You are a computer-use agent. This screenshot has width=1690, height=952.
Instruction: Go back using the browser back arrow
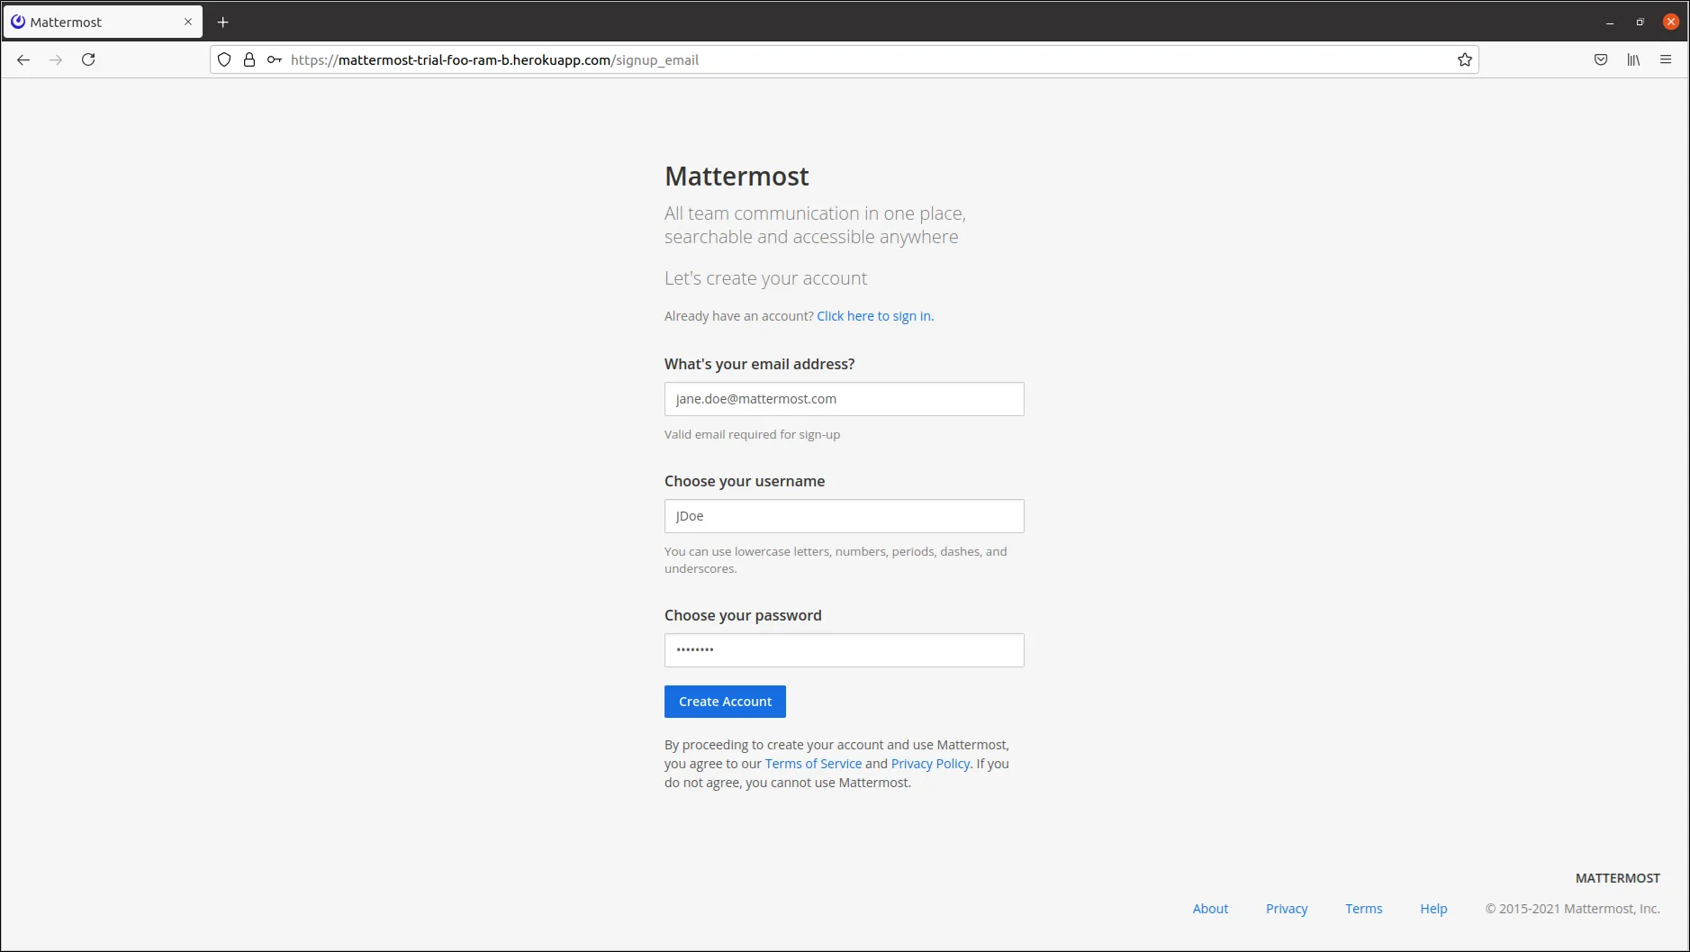pyautogui.click(x=23, y=59)
